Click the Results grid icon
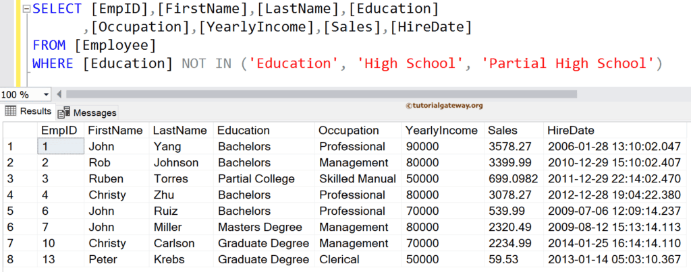The image size is (691, 272). (11, 111)
